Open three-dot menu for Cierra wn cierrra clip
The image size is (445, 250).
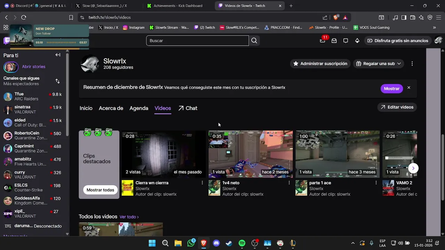click(202, 183)
